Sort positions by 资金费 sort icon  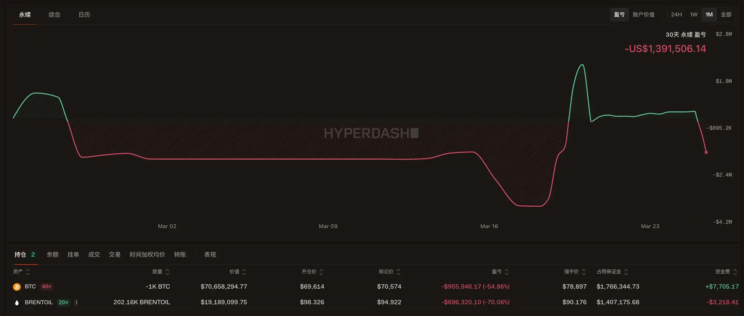coord(735,271)
